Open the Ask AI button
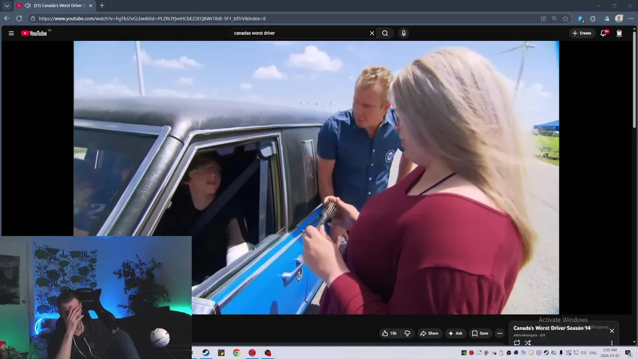638x359 pixels. point(455,333)
